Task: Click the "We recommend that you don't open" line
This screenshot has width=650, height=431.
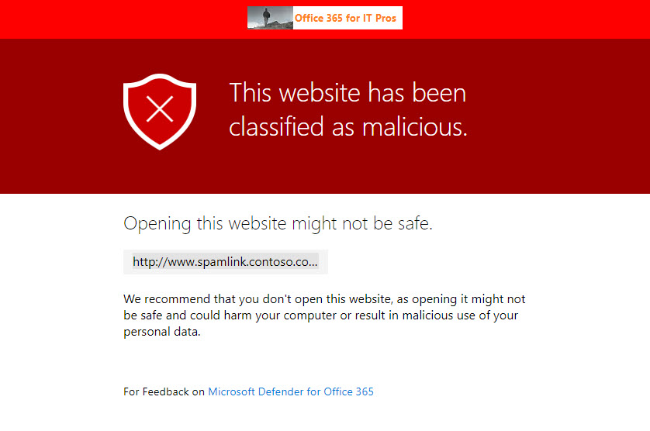Action: point(324,299)
